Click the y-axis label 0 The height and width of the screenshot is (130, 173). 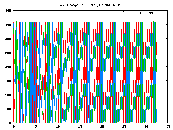(10, 123)
